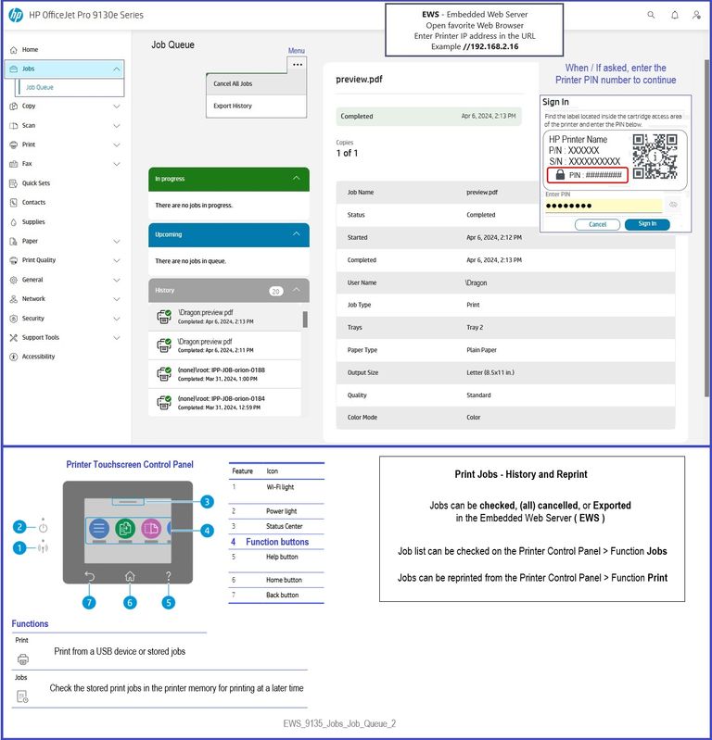Collapse the Upcoming panel
Image resolution: width=712 pixels, height=740 pixels.
tap(297, 234)
